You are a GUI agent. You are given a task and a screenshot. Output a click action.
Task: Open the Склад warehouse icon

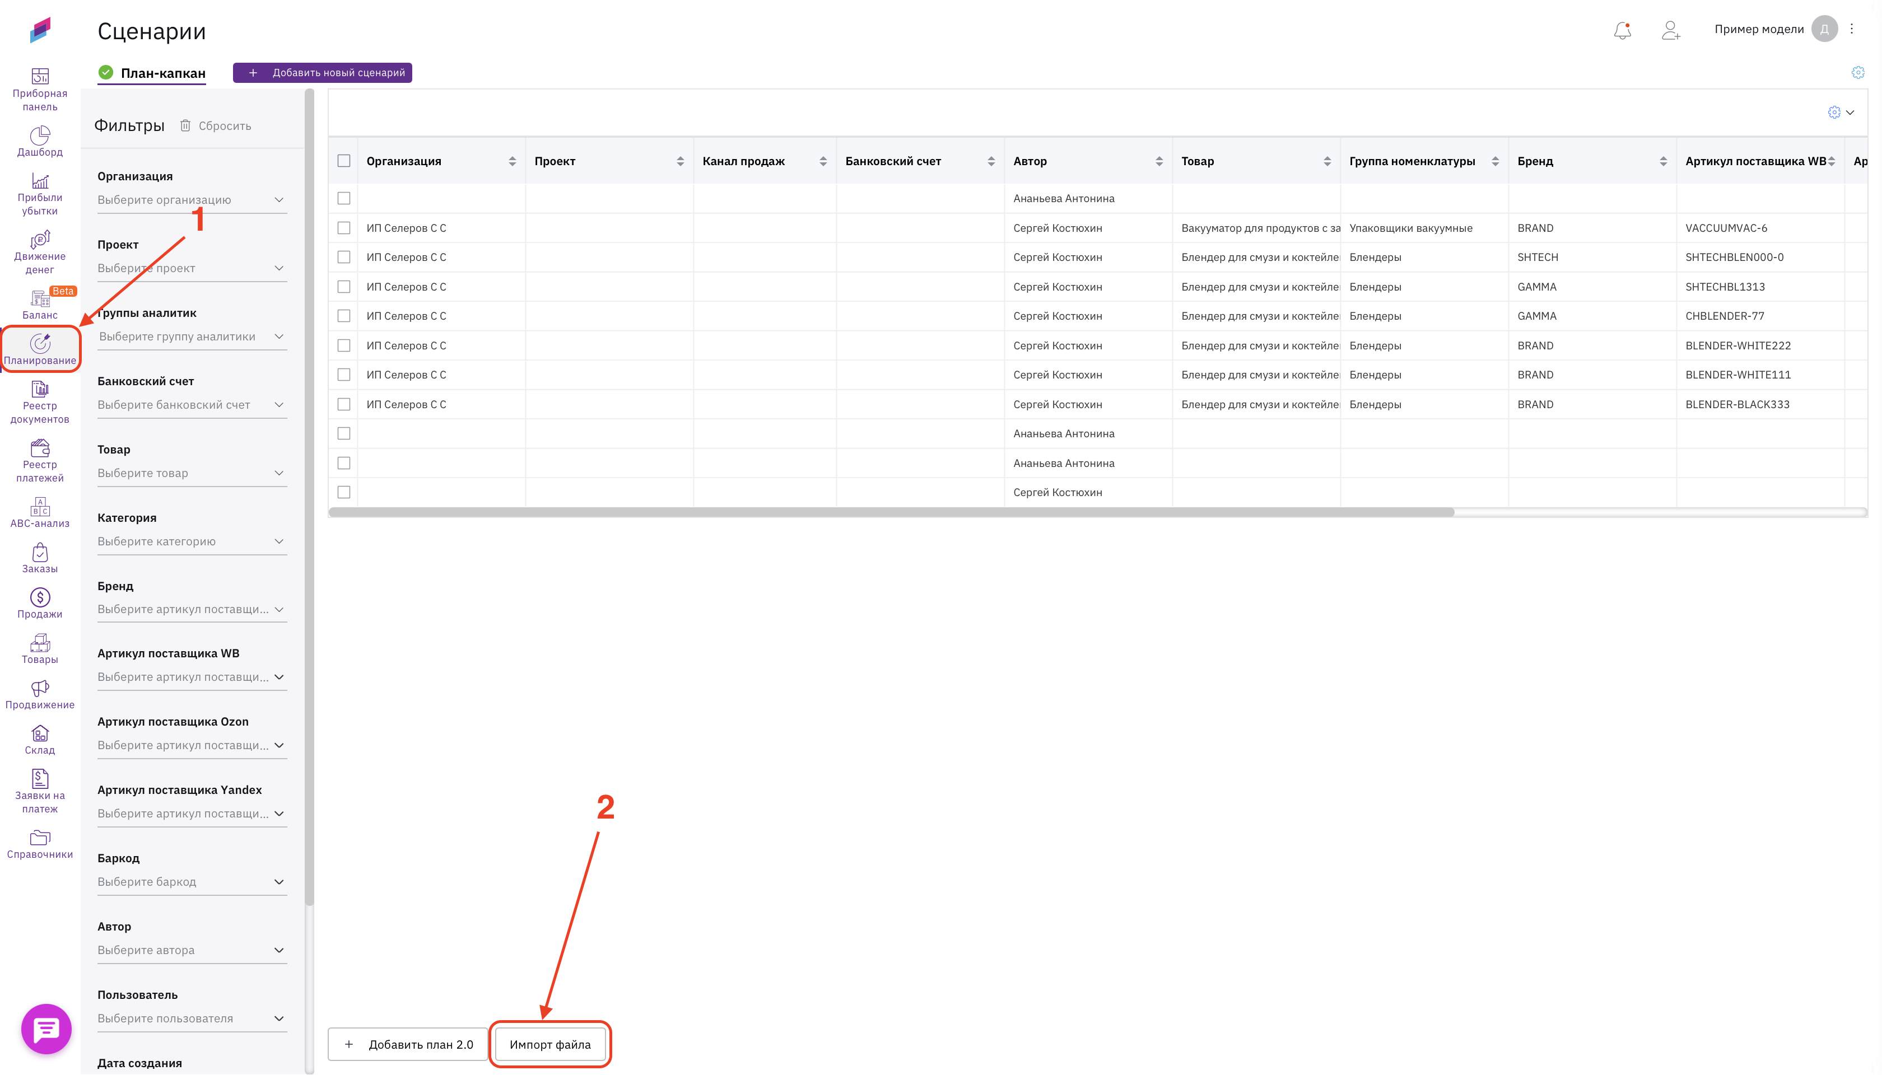(x=40, y=734)
